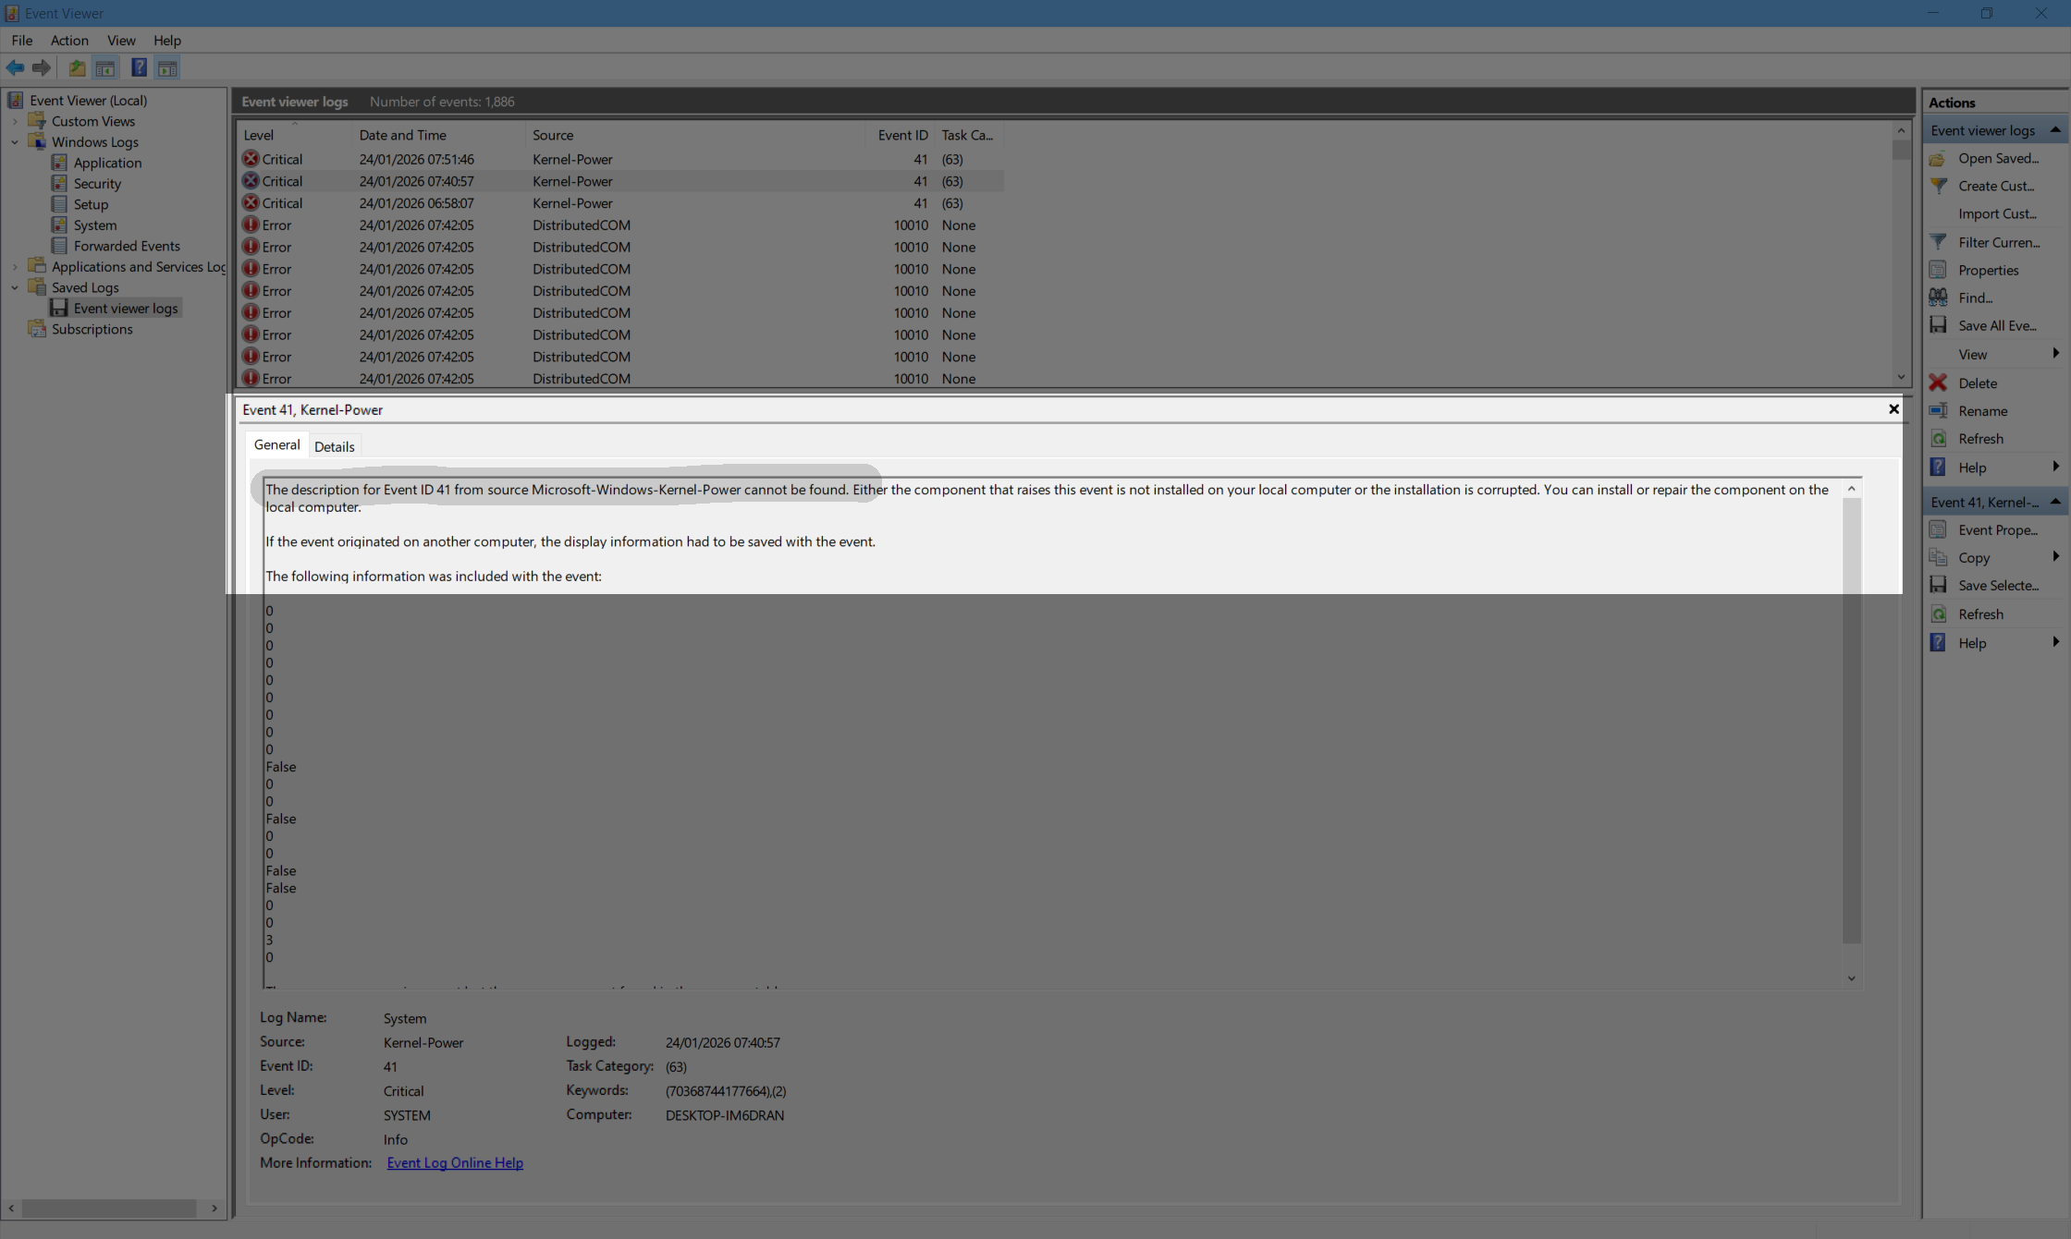Click the Source column header

[x=695, y=135]
